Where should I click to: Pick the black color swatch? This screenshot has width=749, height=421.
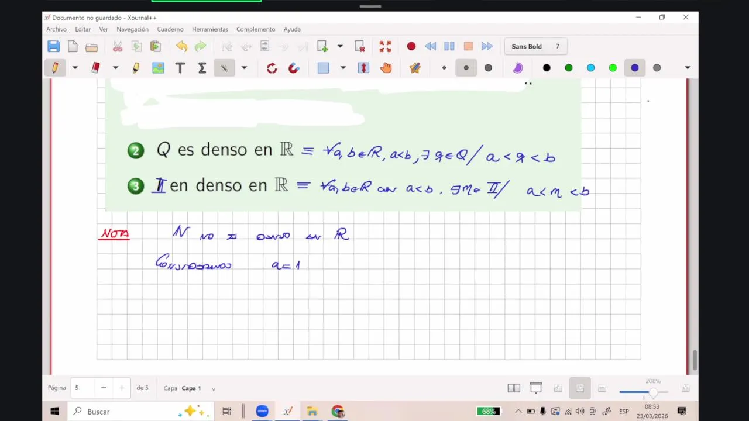point(547,68)
